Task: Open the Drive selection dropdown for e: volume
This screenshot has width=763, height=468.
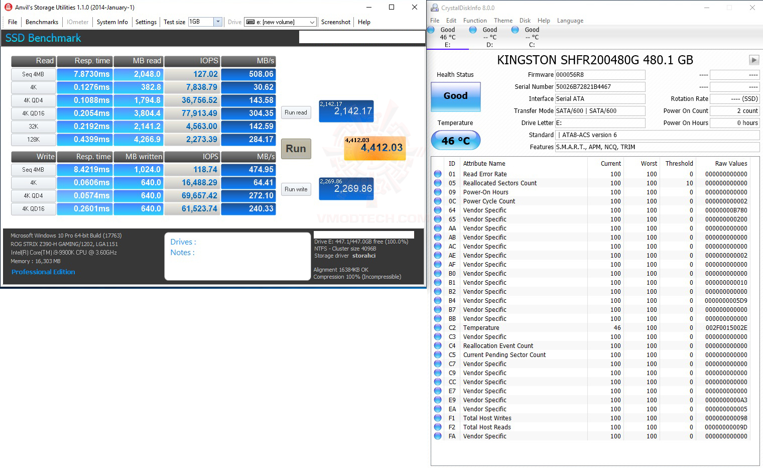Action: click(x=312, y=22)
